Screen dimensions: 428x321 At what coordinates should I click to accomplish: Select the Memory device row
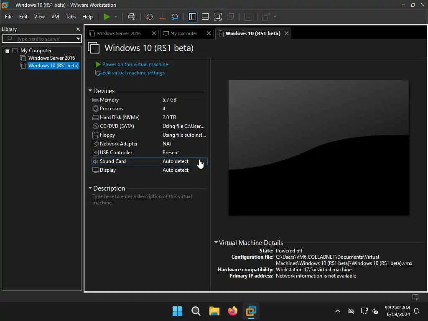[x=149, y=100]
